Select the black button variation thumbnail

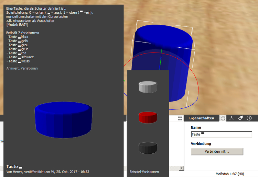(148, 148)
